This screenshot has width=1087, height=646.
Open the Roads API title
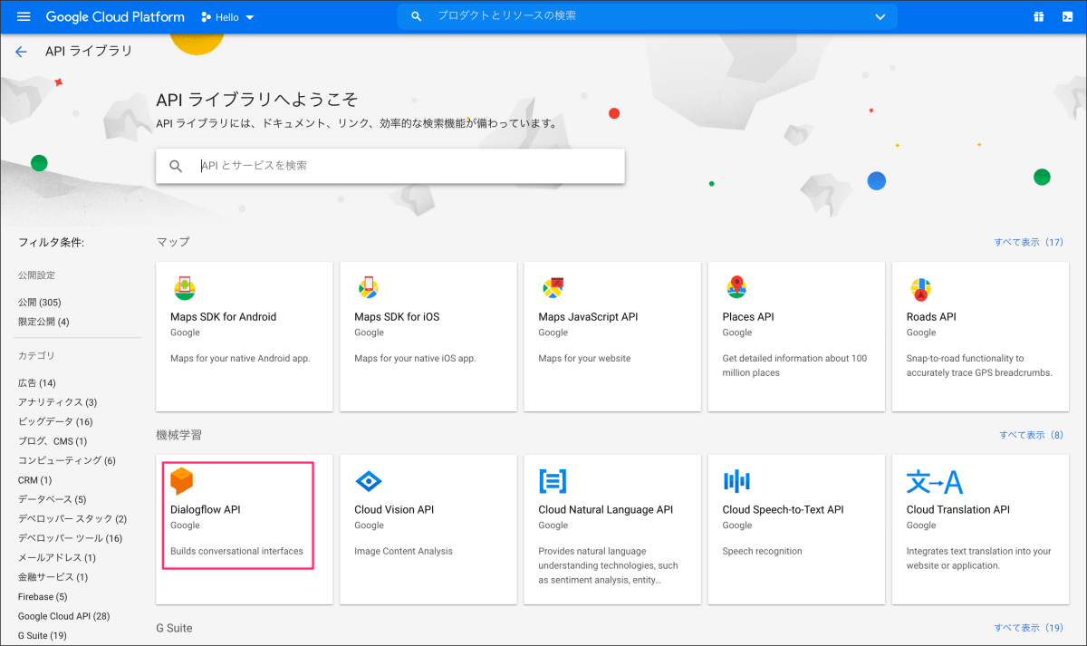(x=931, y=317)
